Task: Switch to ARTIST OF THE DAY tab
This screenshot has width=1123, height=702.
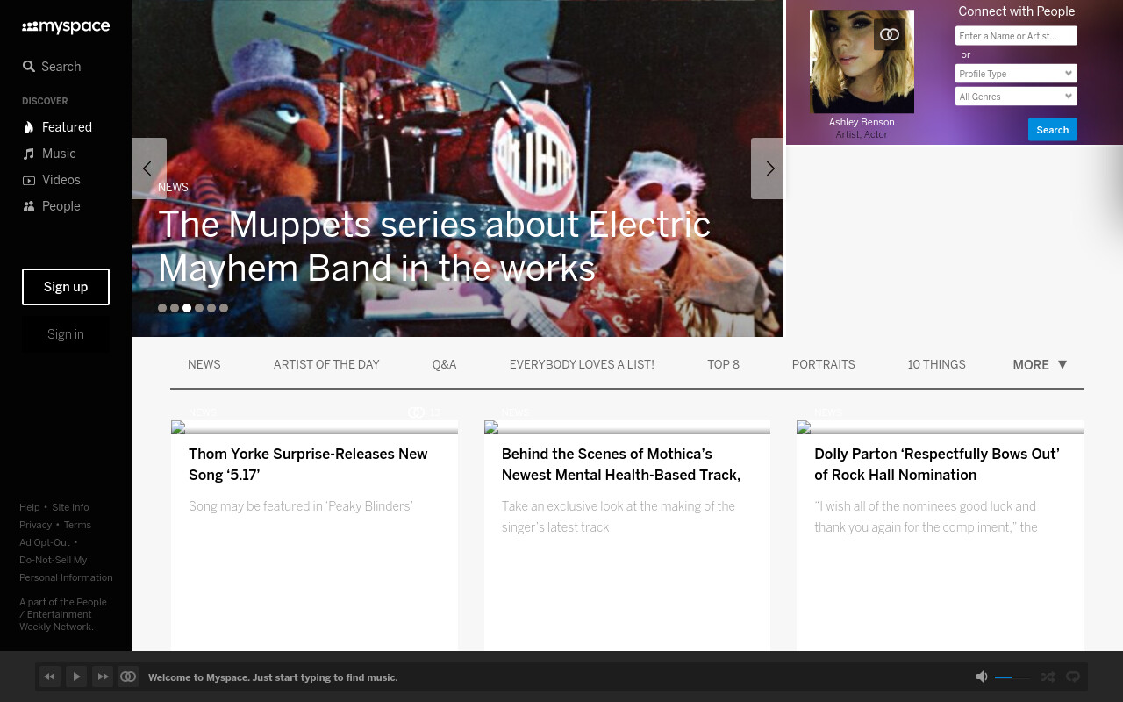Action: [326, 365]
